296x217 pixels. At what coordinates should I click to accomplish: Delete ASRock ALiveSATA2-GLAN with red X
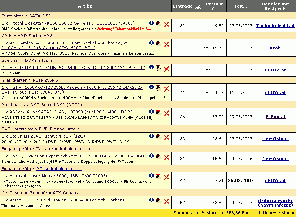166,113
